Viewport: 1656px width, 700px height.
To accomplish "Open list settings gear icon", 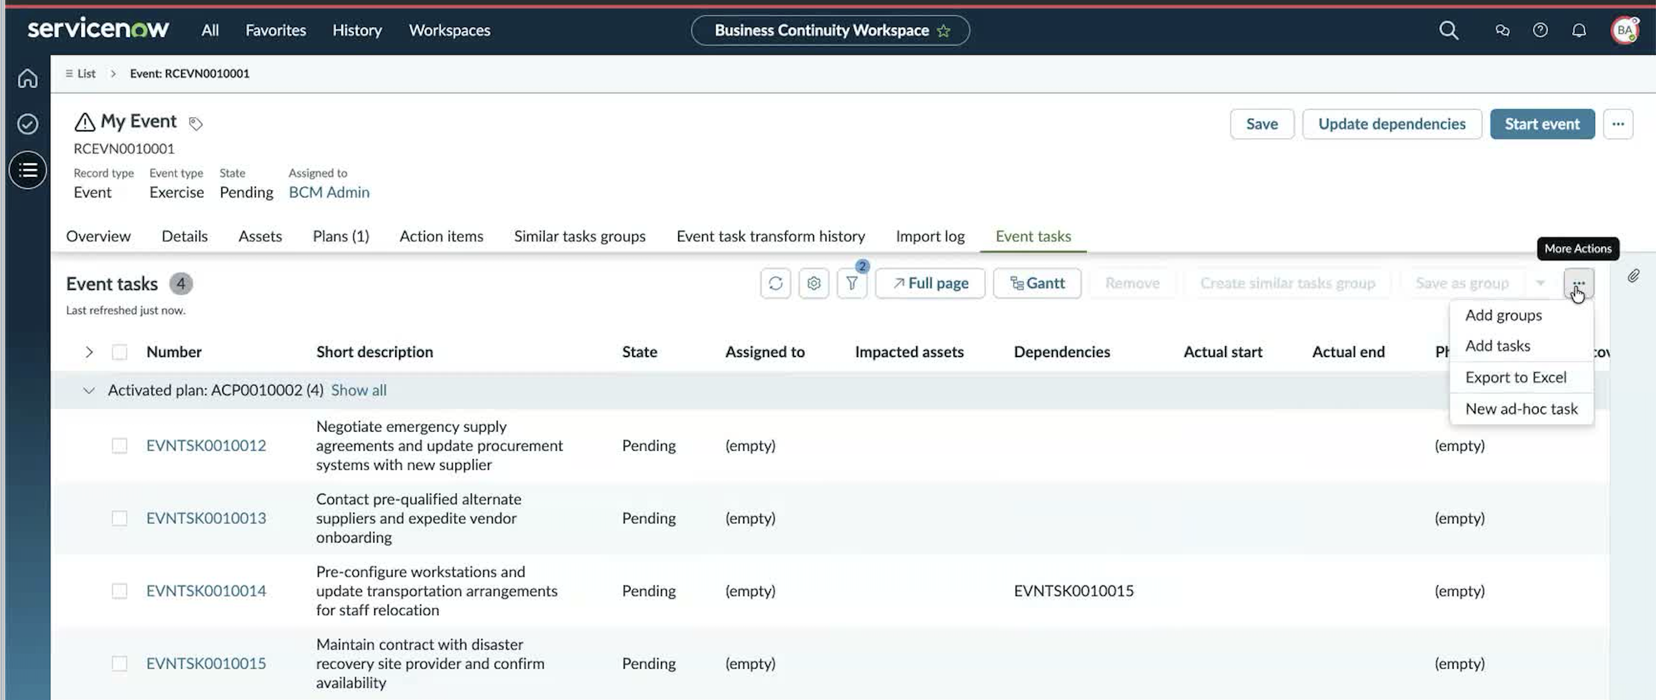I will (813, 283).
